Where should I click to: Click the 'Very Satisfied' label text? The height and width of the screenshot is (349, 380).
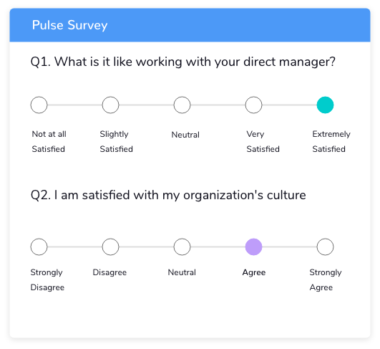pos(263,141)
